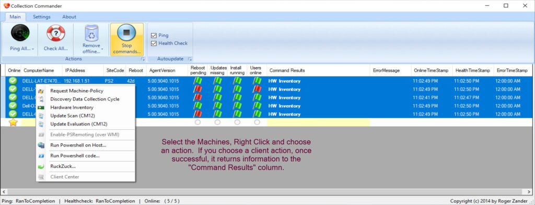This screenshot has width=535, height=205.
Task: Switch to the Settings tab
Action: (42, 17)
